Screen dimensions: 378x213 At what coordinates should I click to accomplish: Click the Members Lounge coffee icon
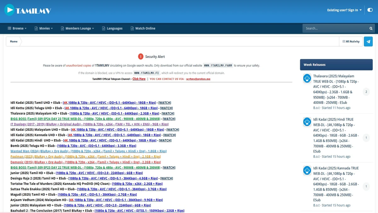click(x=63, y=28)
